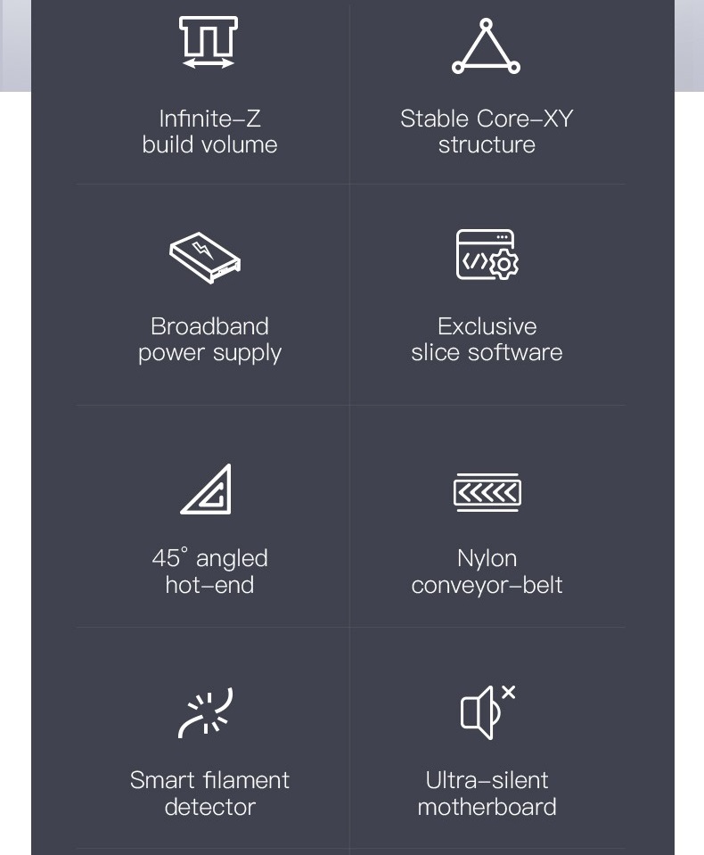Click the gear part of the software icon

click(x=504, y=265)
